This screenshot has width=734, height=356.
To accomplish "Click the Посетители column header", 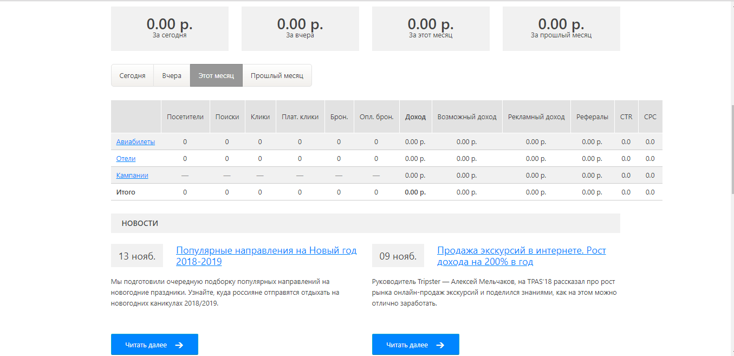I will click(x=185, y=117).
